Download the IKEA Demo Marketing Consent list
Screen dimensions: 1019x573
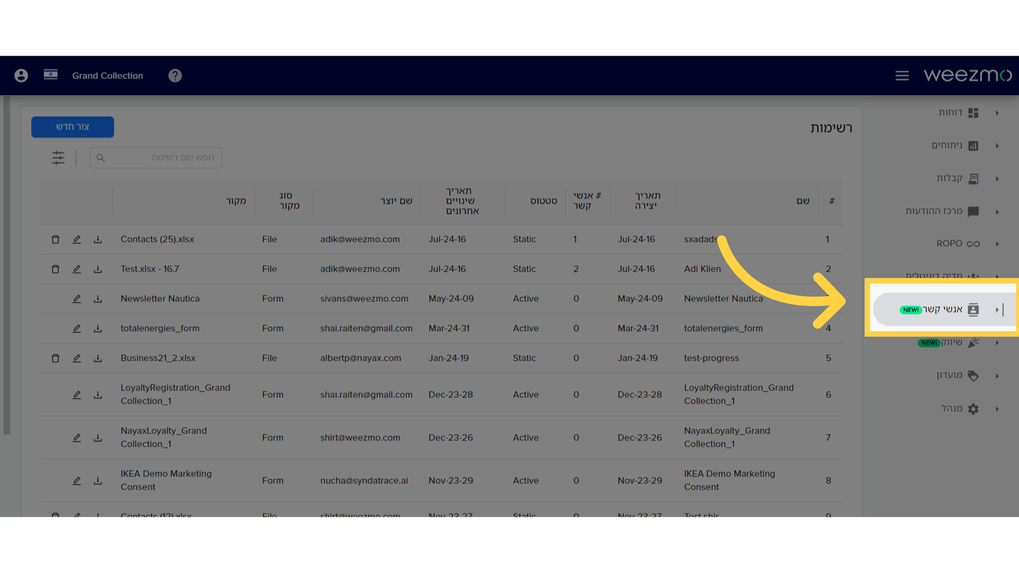98,481
